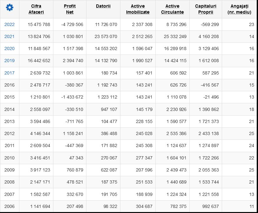The width and height of the screenshot is (258, 213).
Task: Click the Active Imobilizate column header
Action: tap(138, 9)
